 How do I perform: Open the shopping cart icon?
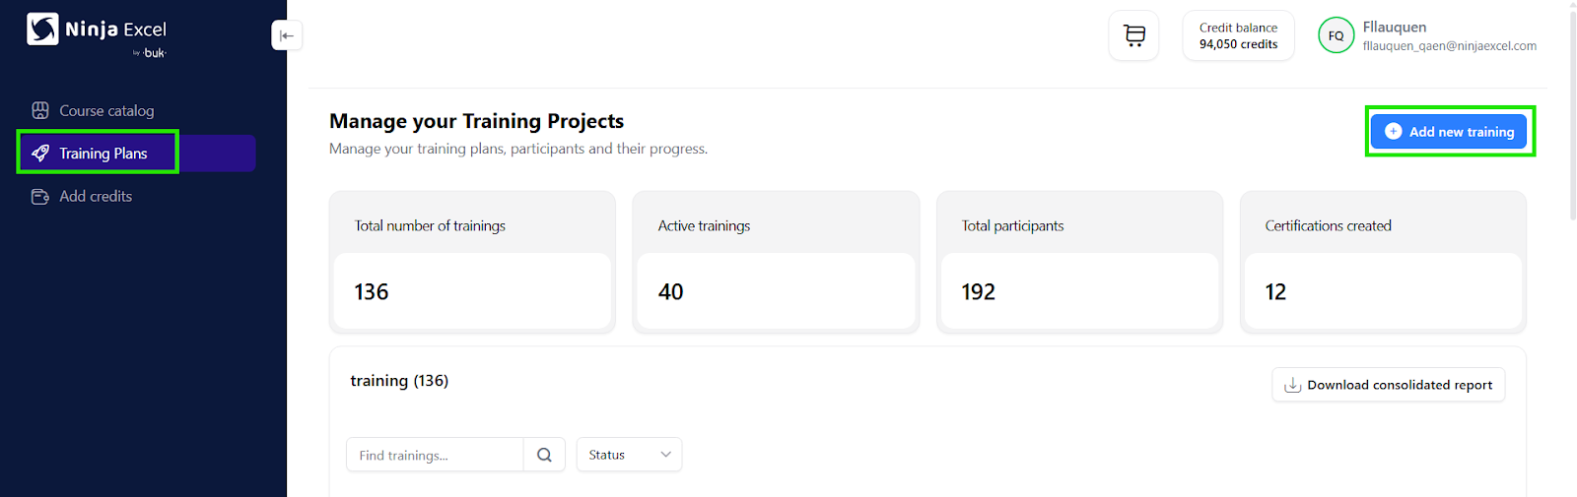point(1134,36)
